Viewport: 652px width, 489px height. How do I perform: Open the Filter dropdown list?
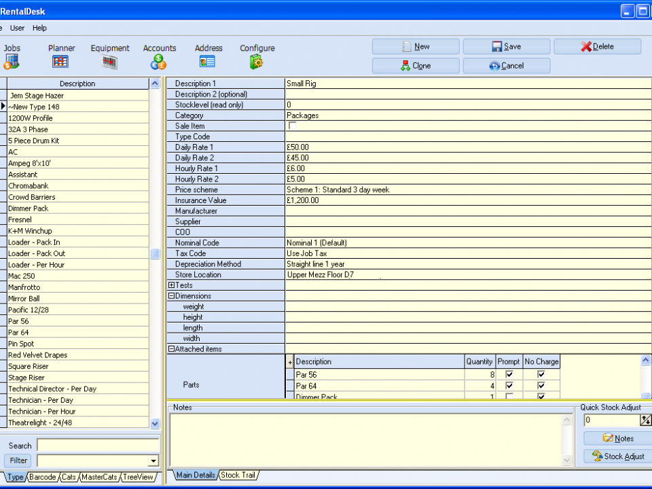[153, 461]
